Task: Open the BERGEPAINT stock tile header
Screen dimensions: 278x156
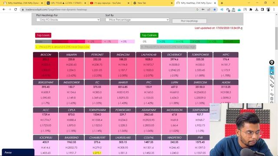Action: coord(46,82)
